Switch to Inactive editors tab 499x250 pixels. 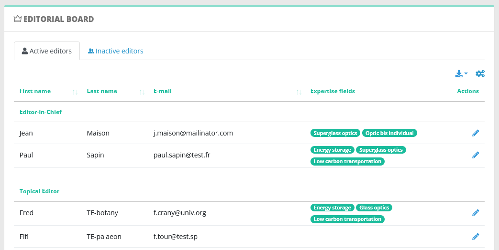115,51
